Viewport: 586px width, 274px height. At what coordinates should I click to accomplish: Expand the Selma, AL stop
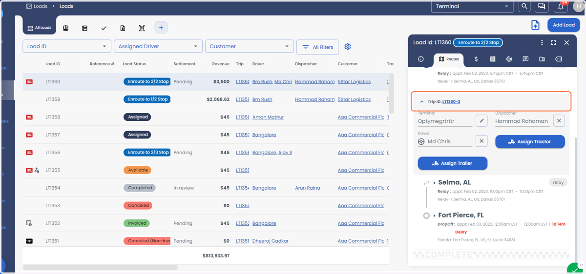pos(434,183)
